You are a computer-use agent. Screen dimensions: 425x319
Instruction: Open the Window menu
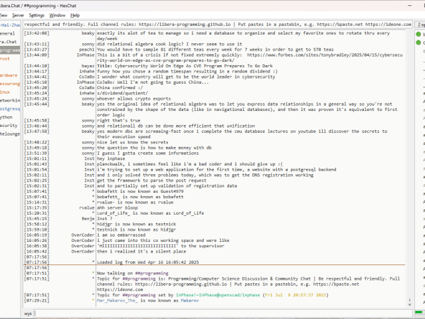click(58, 15)
